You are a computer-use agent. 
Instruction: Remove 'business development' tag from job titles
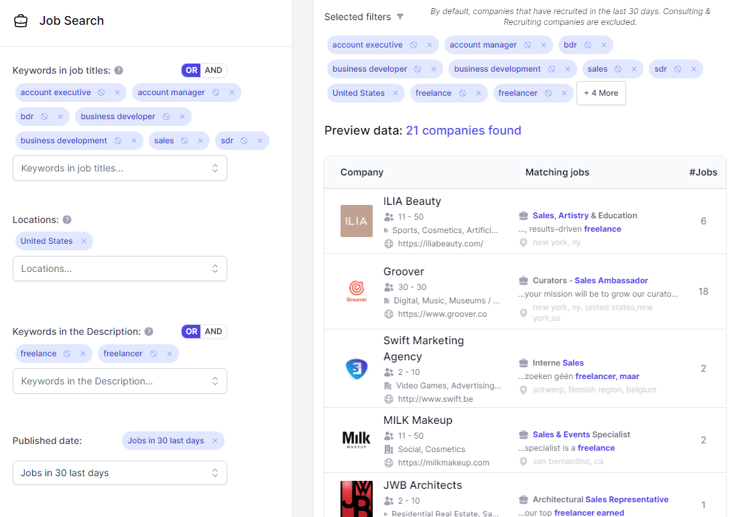(134, 141)
